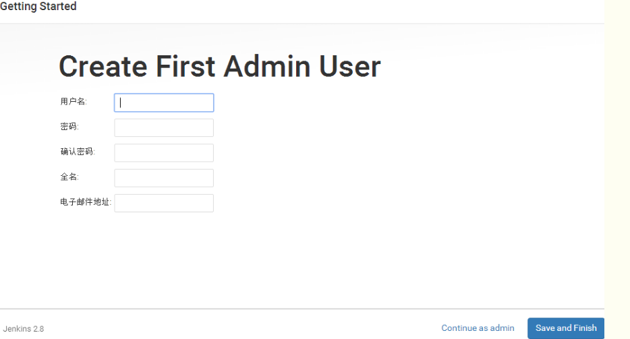
Task: Click the word User in the heading
Action: (x=349, y=67)
